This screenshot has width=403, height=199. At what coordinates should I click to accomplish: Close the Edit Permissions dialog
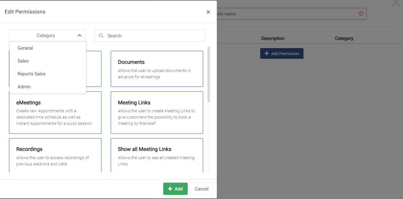click(x=208, y=12)
